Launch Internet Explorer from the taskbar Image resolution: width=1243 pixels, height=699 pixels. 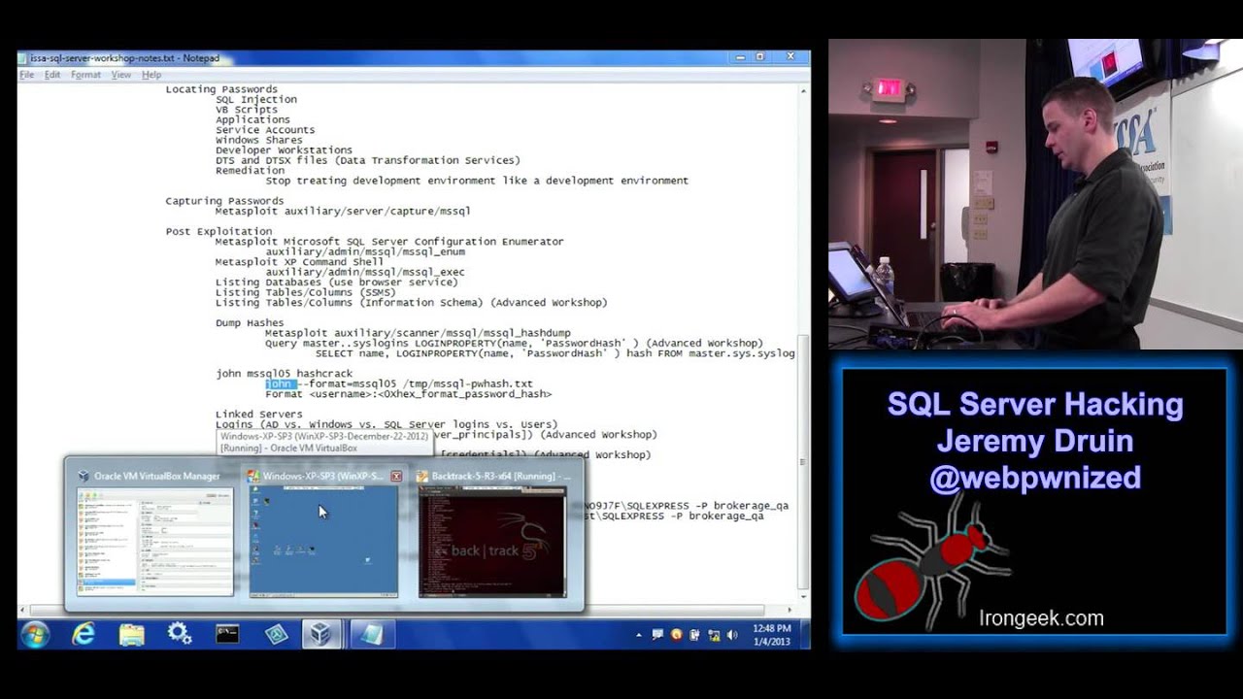[x=84, y=635]
